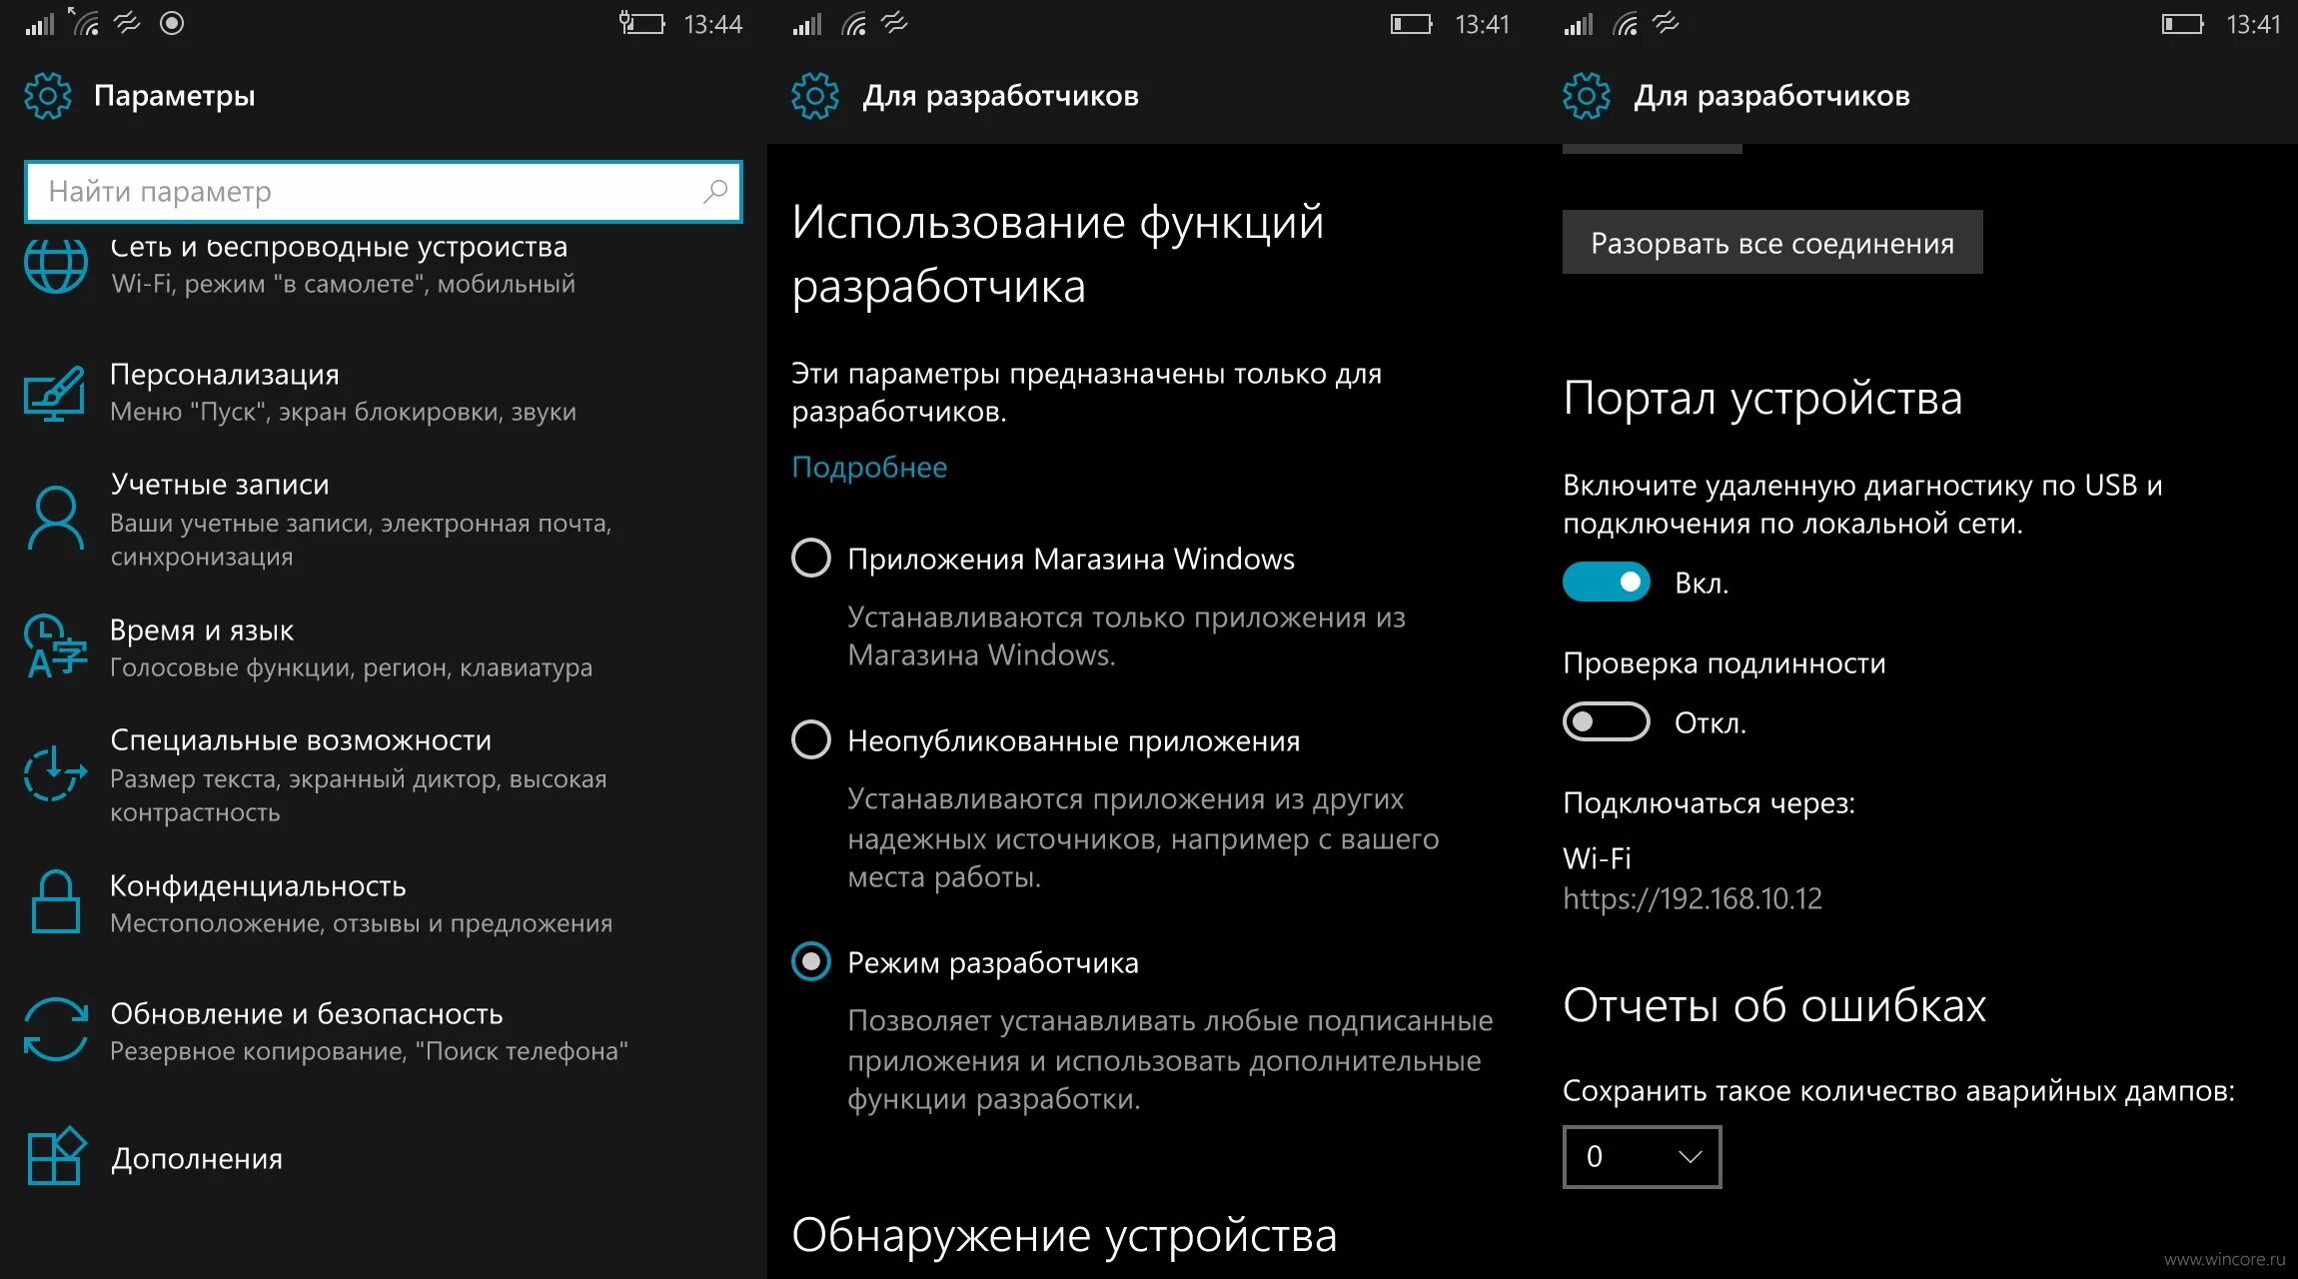Click Разорвать все соединения button
This screenshot has width=2298, height=1279.
point(1772,242)
